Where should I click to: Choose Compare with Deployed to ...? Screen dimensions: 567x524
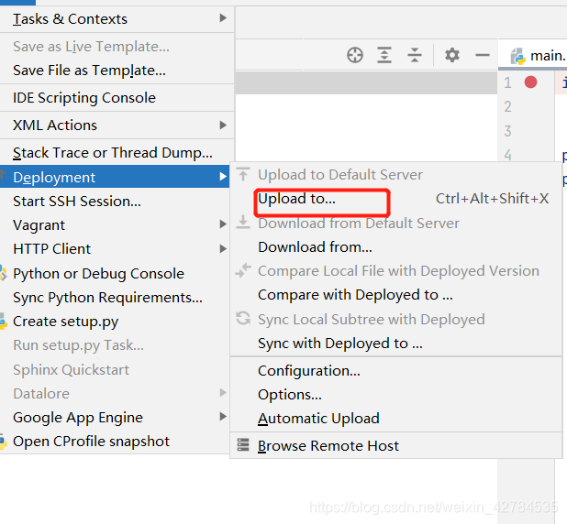point(396,295)
